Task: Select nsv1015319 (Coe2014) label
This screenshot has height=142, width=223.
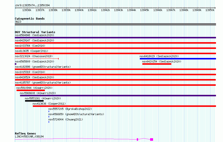Action: (30, 72)
